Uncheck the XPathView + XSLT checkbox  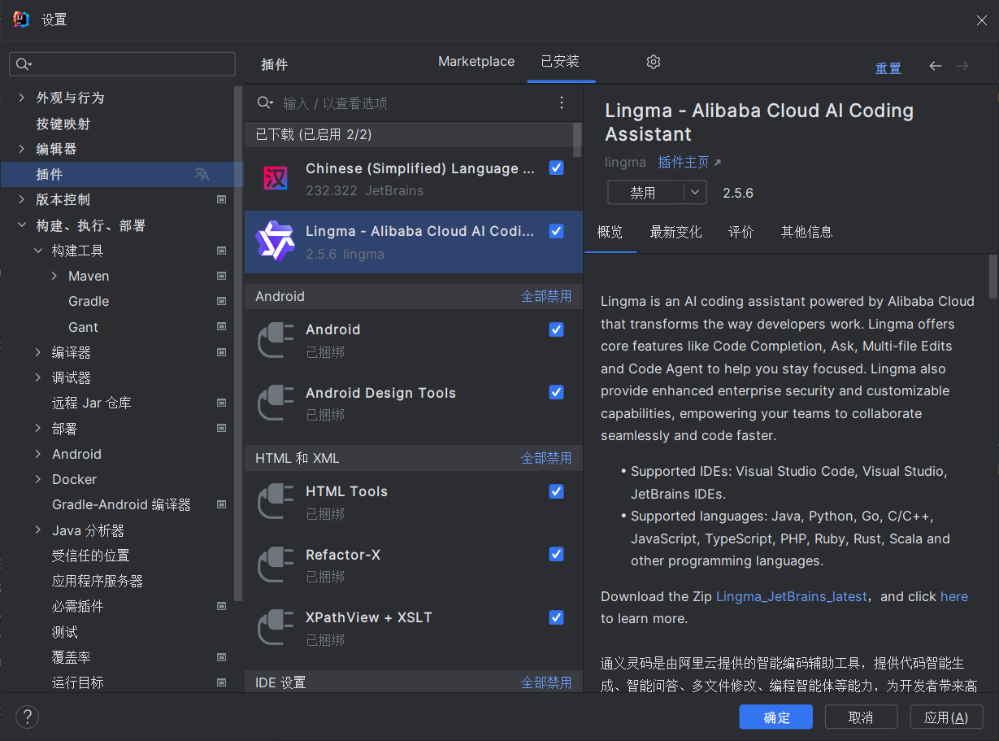pos(556,617)
